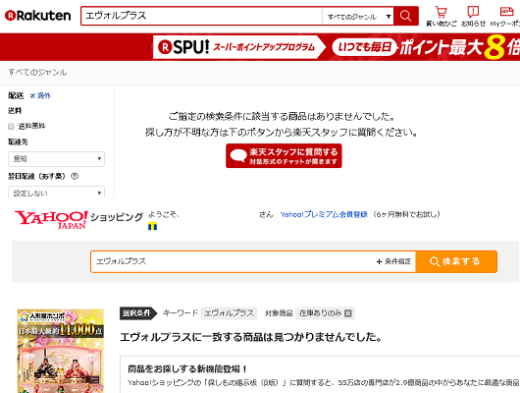This screenshot has height=393, width=520.
Task: Click the Rakuten logo
Action: [37, 16]
